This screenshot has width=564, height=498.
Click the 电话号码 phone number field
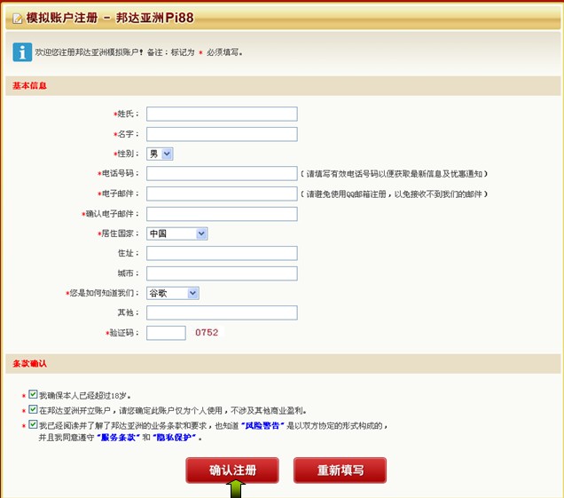pos(222,174)
